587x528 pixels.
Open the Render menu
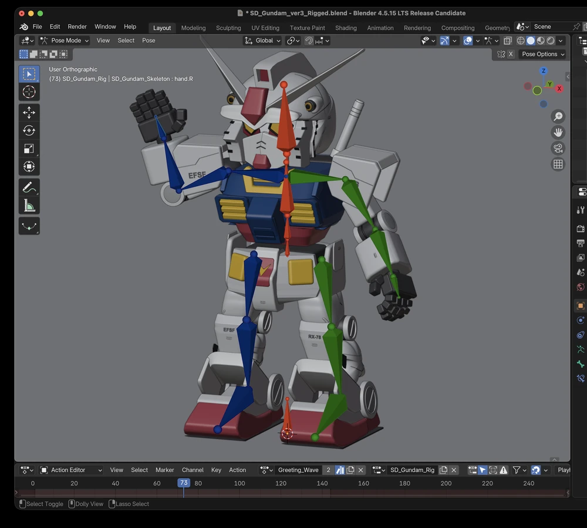click(77, 26)
